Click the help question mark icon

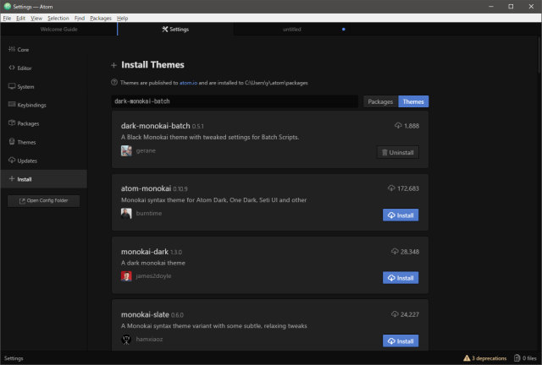pyautogui.click(x=114, y=83)
